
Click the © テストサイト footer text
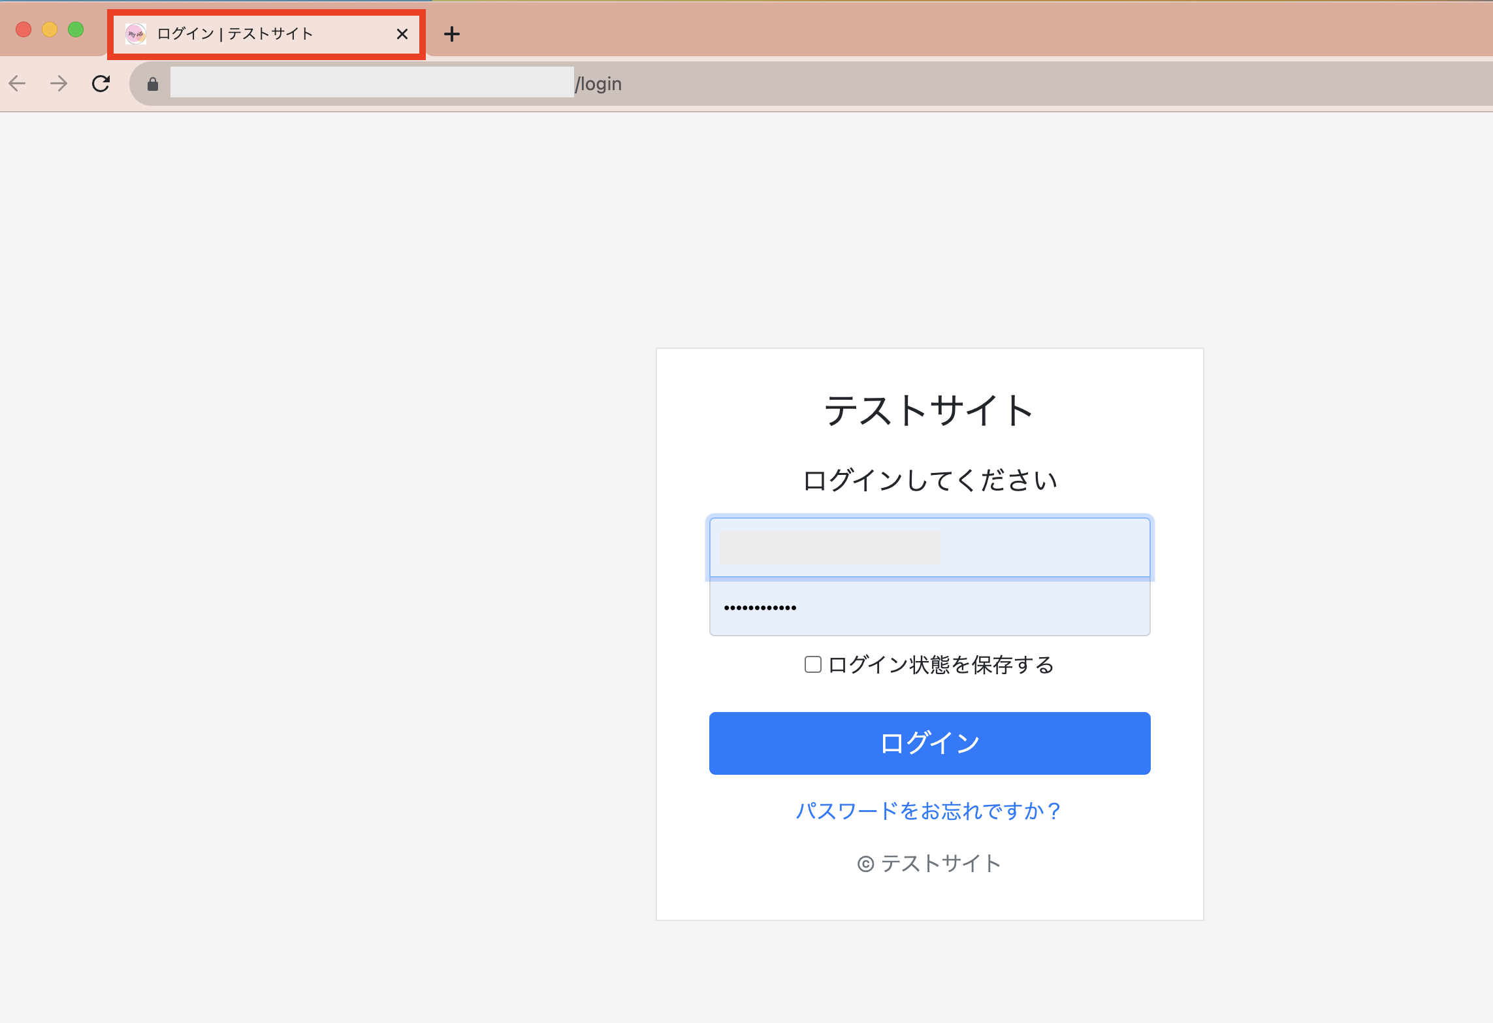click(929, 863)
